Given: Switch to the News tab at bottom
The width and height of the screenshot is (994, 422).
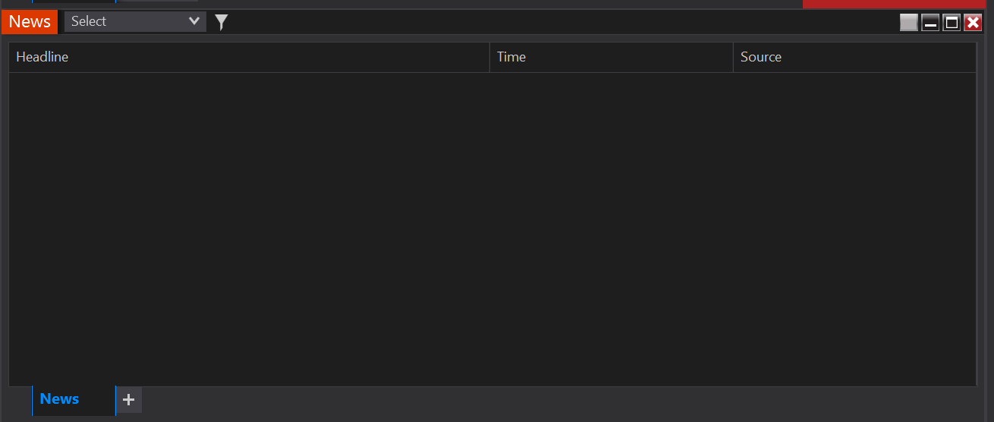Looking at the screenshot, I should (60, 399).
